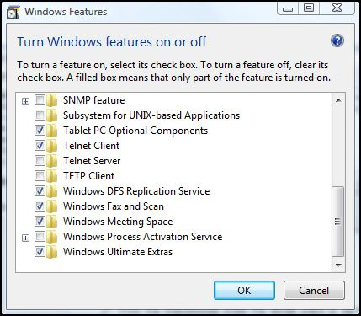Expand Windows Process Activation Service node

(x=25, y=238)
